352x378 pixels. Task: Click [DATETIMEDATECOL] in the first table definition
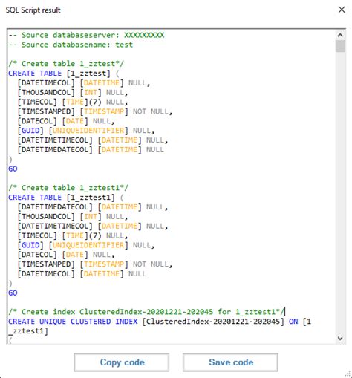point(55,150)
